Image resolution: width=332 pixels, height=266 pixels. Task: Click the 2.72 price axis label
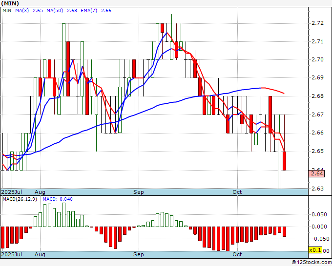pyautogui.click(x=318, y=23)
